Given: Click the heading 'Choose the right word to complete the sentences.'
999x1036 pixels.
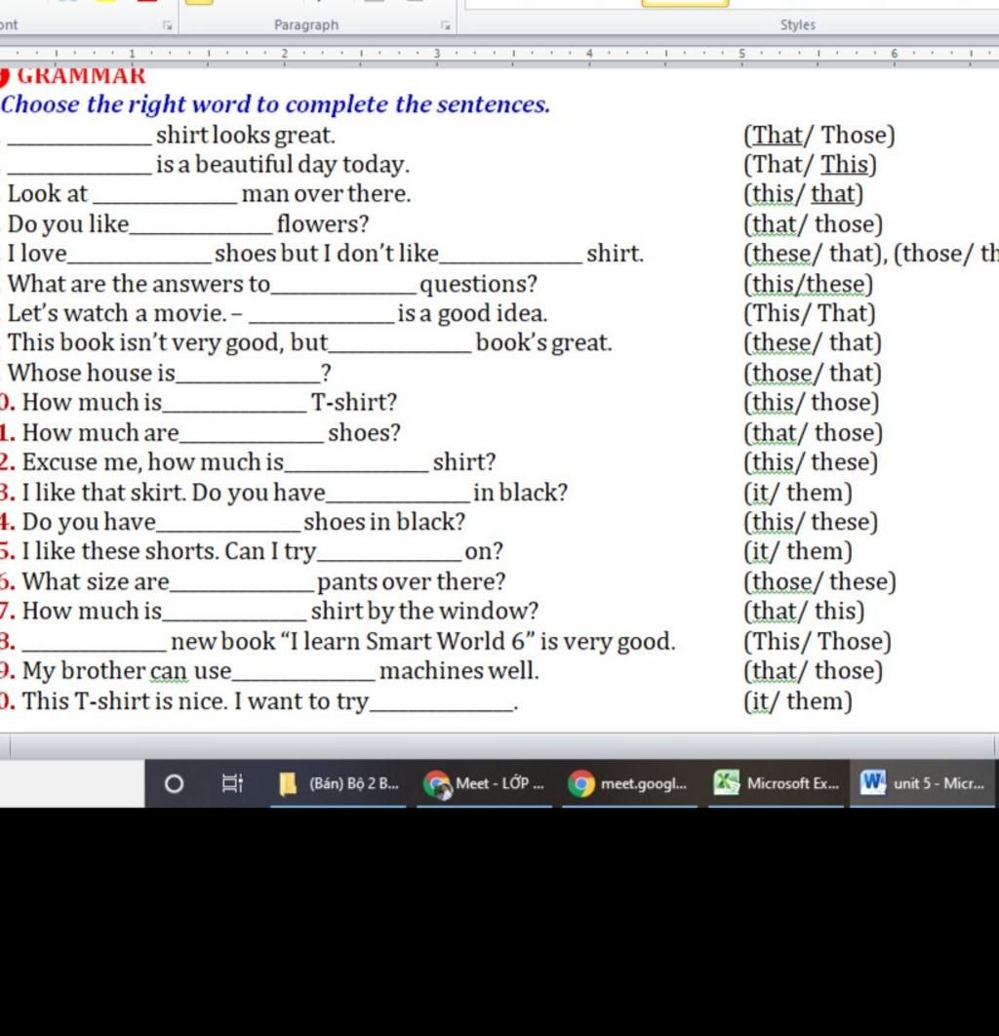Looking at the screenshot, I should tap(275, 104).
